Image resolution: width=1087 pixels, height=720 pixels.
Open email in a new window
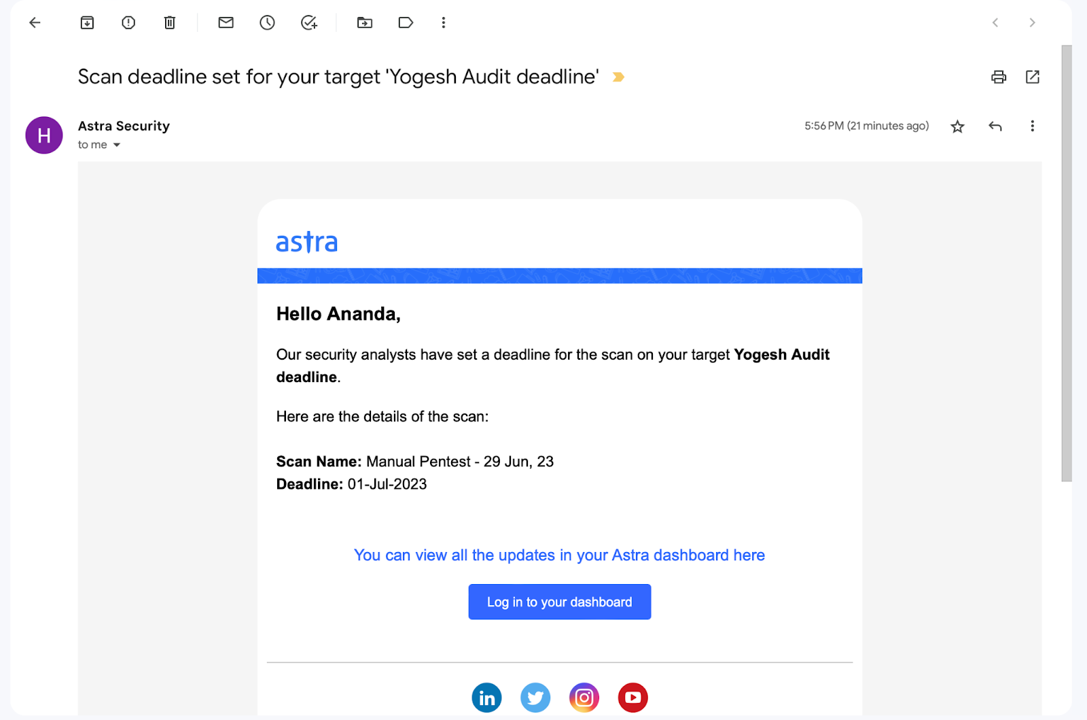(x=1033, y=77)
